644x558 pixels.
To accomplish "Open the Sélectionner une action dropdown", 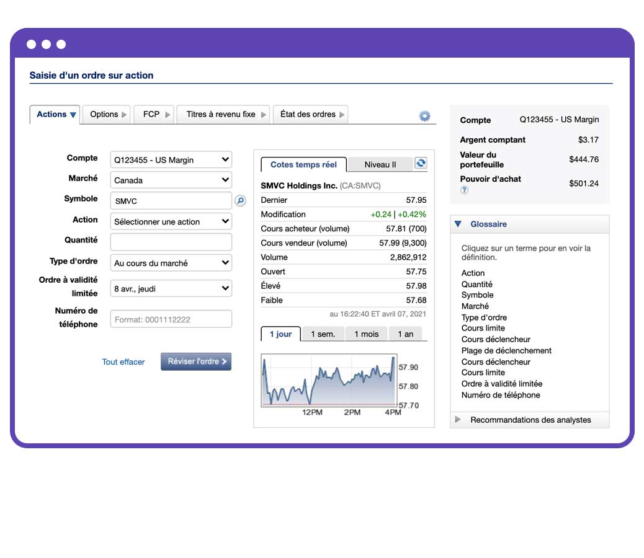I will [171, 221].
